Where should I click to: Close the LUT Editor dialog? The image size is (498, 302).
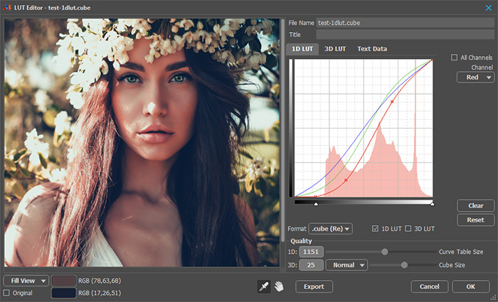pos(489,8)
